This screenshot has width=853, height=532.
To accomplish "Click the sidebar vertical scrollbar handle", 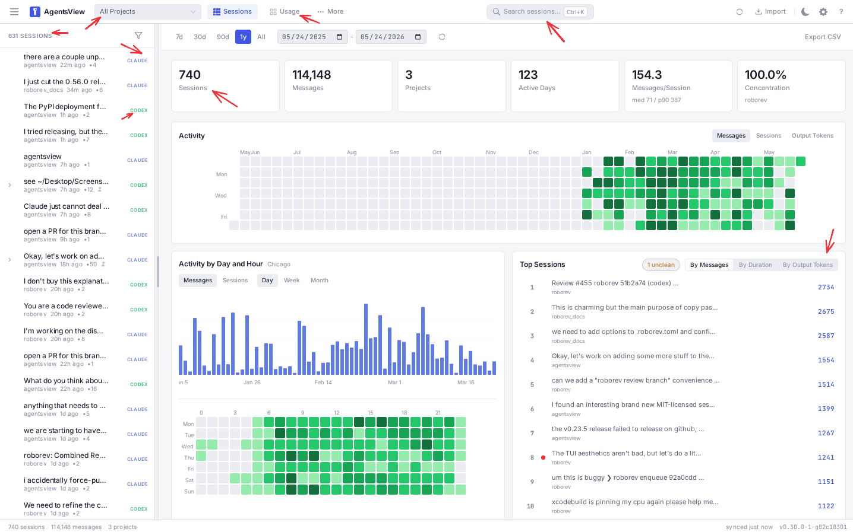I will tap(157, 272).
